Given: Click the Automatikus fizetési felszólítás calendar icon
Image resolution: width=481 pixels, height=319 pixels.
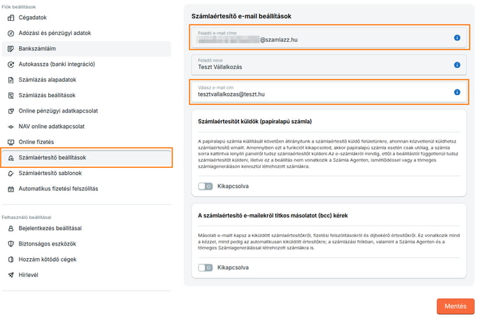Looking at the screenshot, I should coord(10,189).
